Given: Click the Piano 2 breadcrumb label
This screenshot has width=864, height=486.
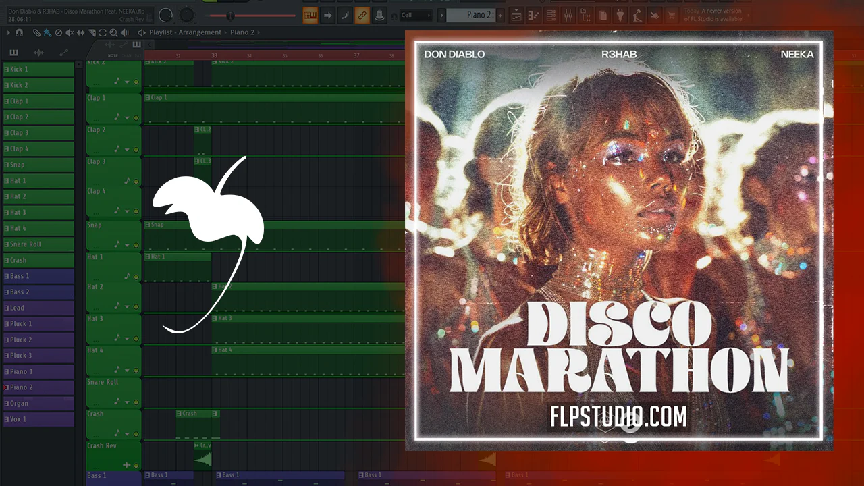Looking at the screenshot, I should point(242,32).
